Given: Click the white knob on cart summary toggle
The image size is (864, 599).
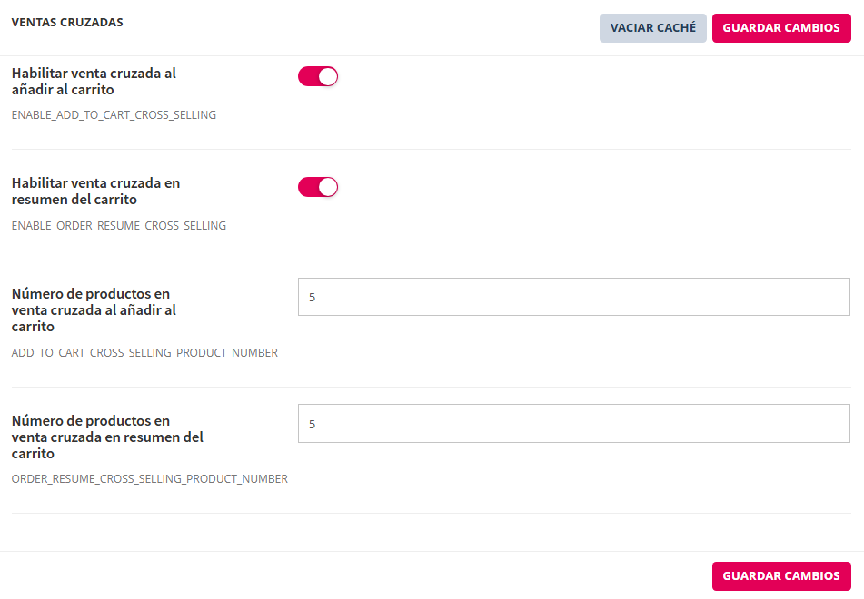Looking at the screenshot, I should tap(328, 187).
